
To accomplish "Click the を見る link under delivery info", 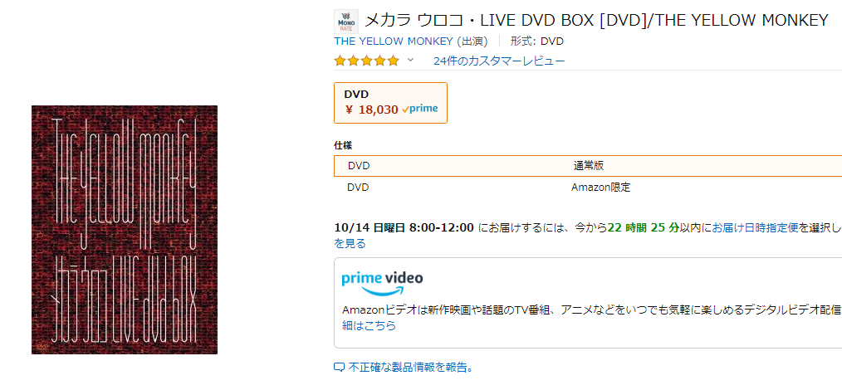I will [x=350, y=243].
